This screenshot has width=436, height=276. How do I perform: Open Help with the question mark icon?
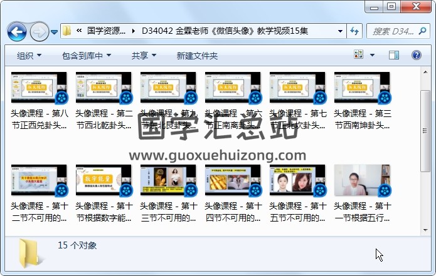(417, 55)
